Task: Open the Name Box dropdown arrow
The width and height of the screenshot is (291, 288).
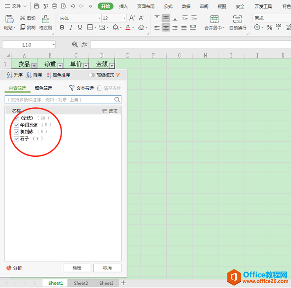Action: click(53, 45)
